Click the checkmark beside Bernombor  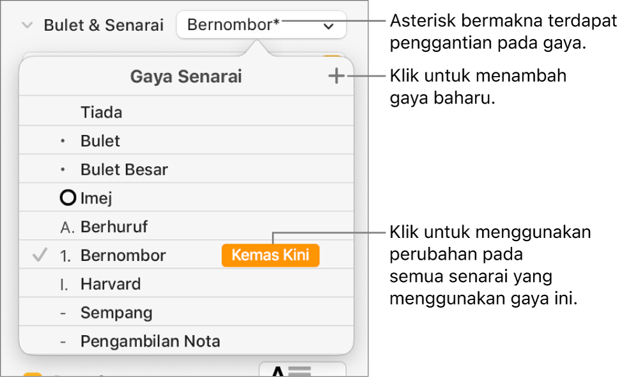pos(39,256)
